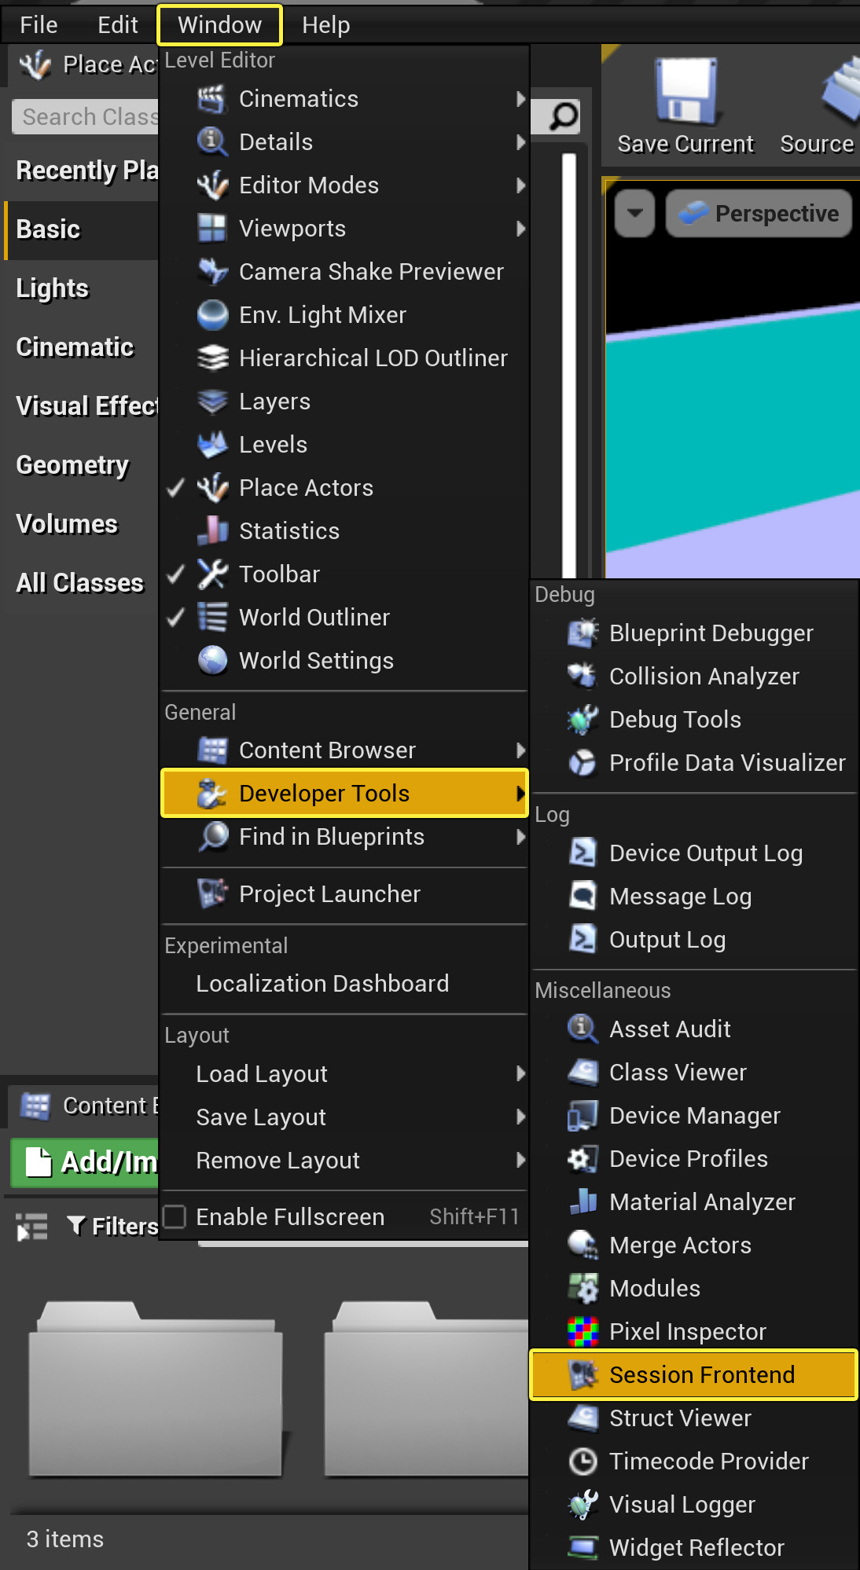The width and height of the screenshot is (860, 1570).
Task: Click the search magnifier icon
Action: coord(563,116)
